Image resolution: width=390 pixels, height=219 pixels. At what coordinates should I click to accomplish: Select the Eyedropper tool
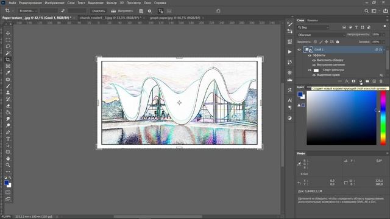[x=8, y=73]
